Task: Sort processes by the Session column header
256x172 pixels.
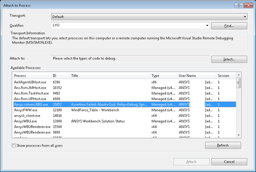Action: click(226, 76)
